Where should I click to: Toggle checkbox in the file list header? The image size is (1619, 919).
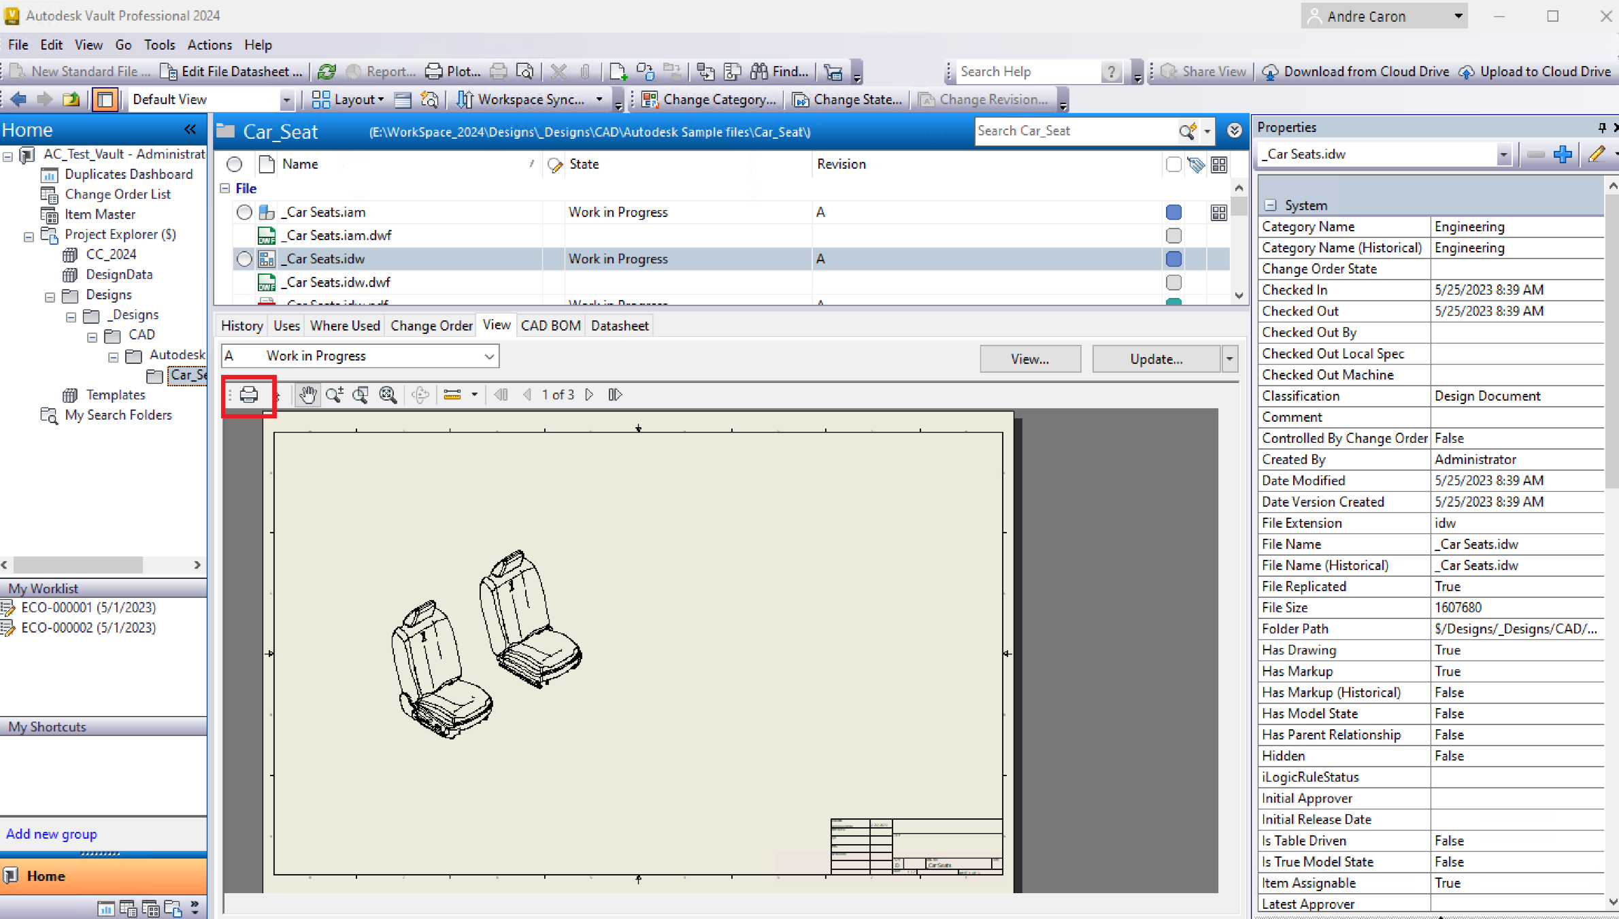[1173, 164]
